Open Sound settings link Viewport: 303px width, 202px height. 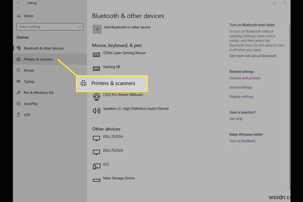[x=241, y=87]
